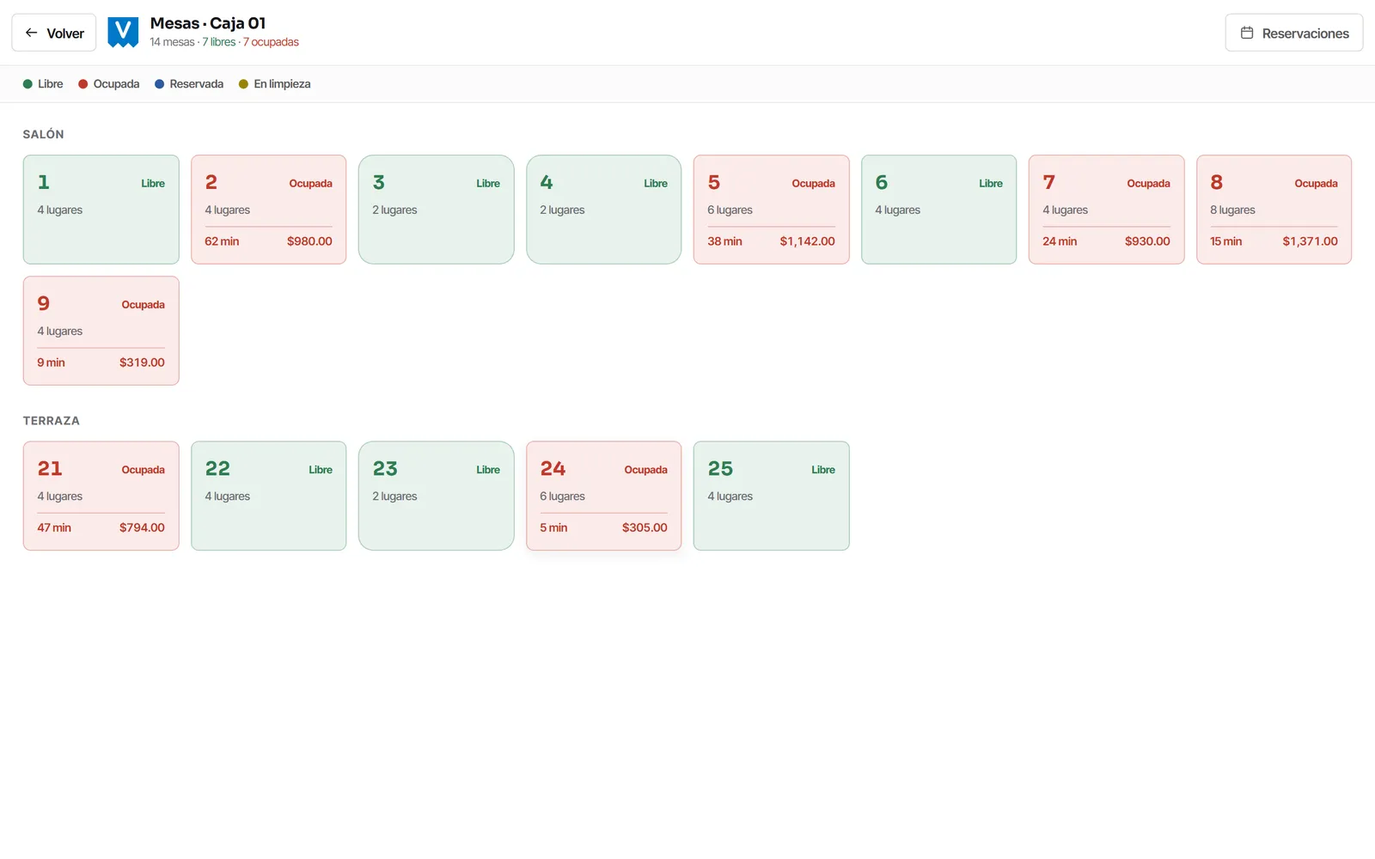Click the $319.00 total on table 9
The width and height of the screenshot is (1375, 859).
[142, 362]
